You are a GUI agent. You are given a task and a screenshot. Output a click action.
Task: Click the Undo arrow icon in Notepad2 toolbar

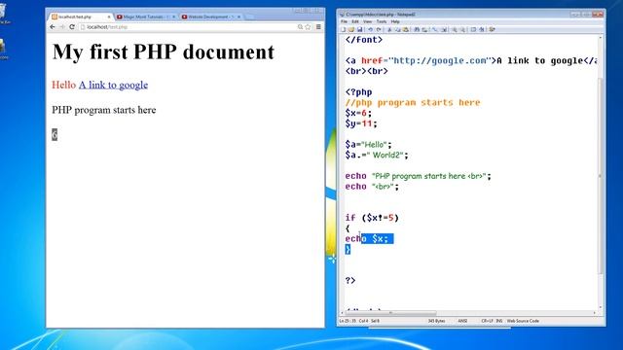[370, 29]
